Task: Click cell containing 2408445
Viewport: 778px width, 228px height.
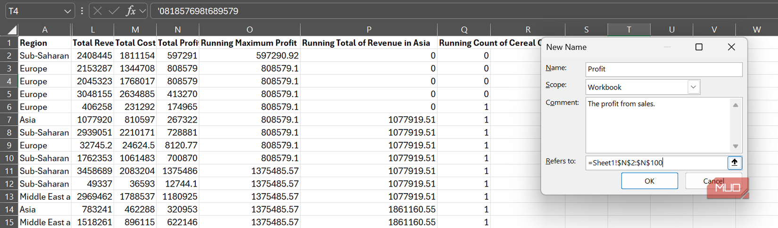Action: [x=93, y=56]
